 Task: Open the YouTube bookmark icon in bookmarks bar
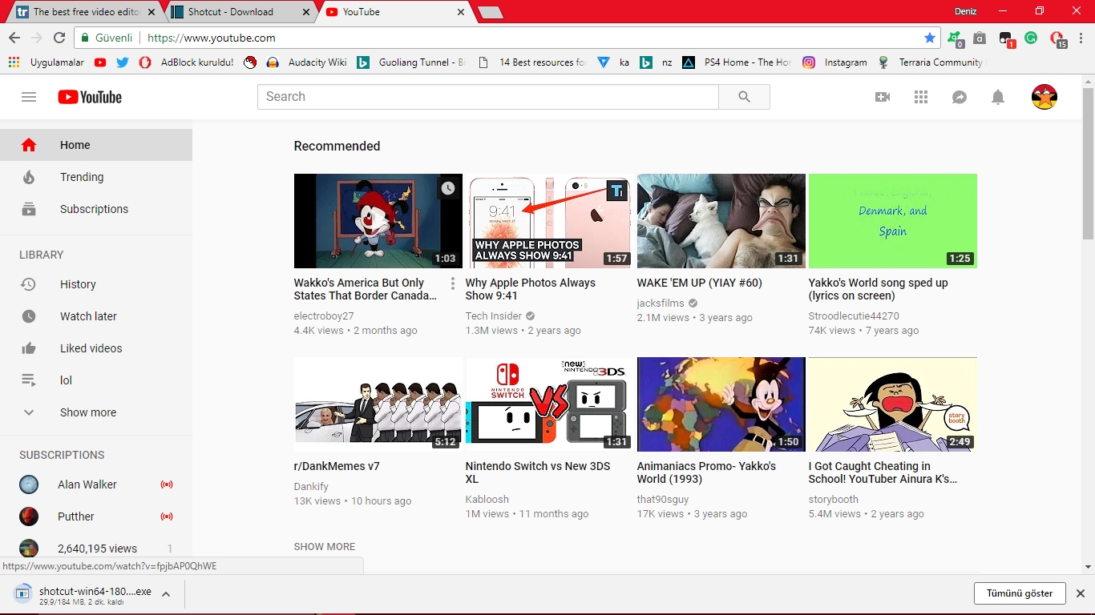100,62
